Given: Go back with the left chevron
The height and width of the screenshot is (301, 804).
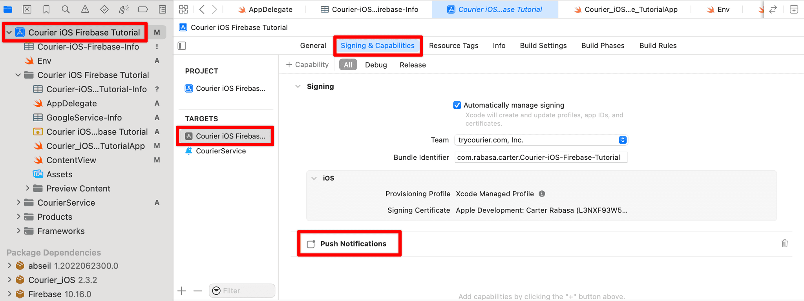Looking at the screenshot, I should coord(202,9).
